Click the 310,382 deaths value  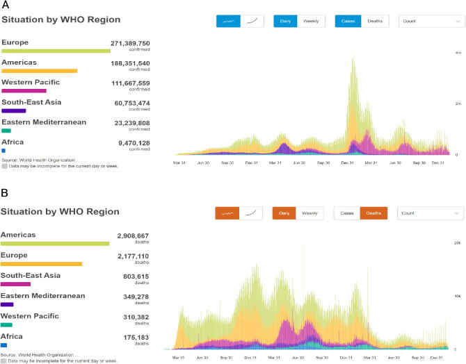click(136, 317)
